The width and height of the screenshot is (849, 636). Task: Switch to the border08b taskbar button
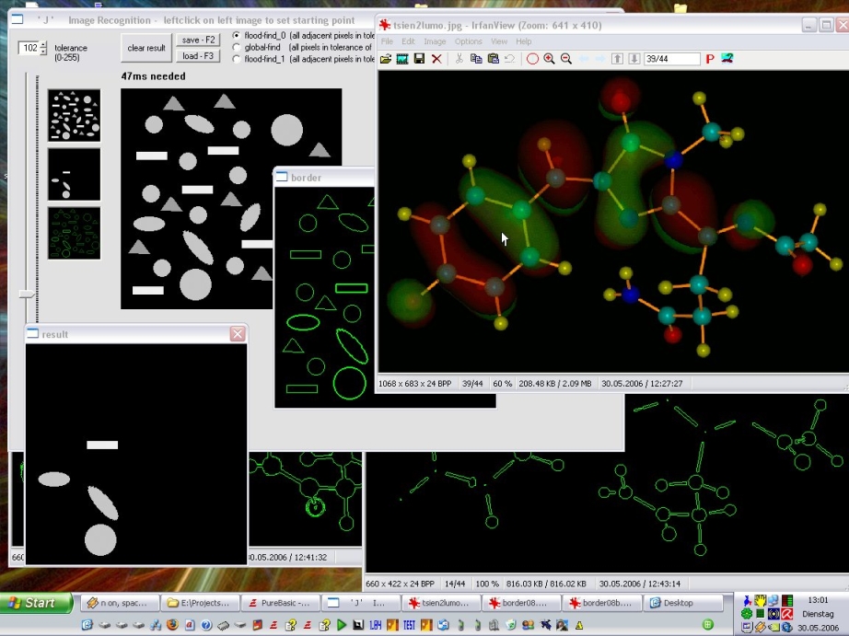point(603,603)
